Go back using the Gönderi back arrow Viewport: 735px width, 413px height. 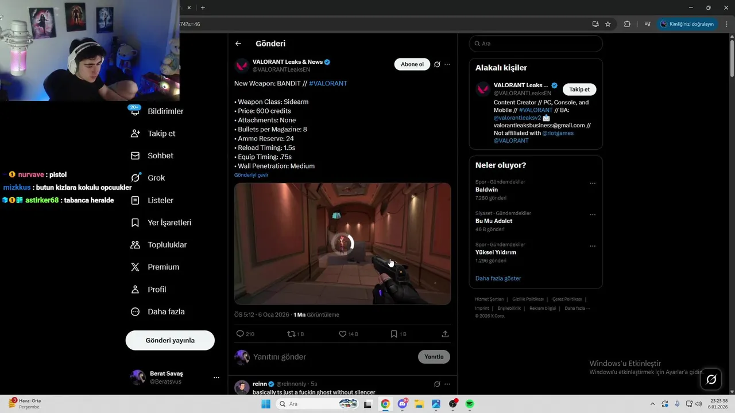click(238, 44)
